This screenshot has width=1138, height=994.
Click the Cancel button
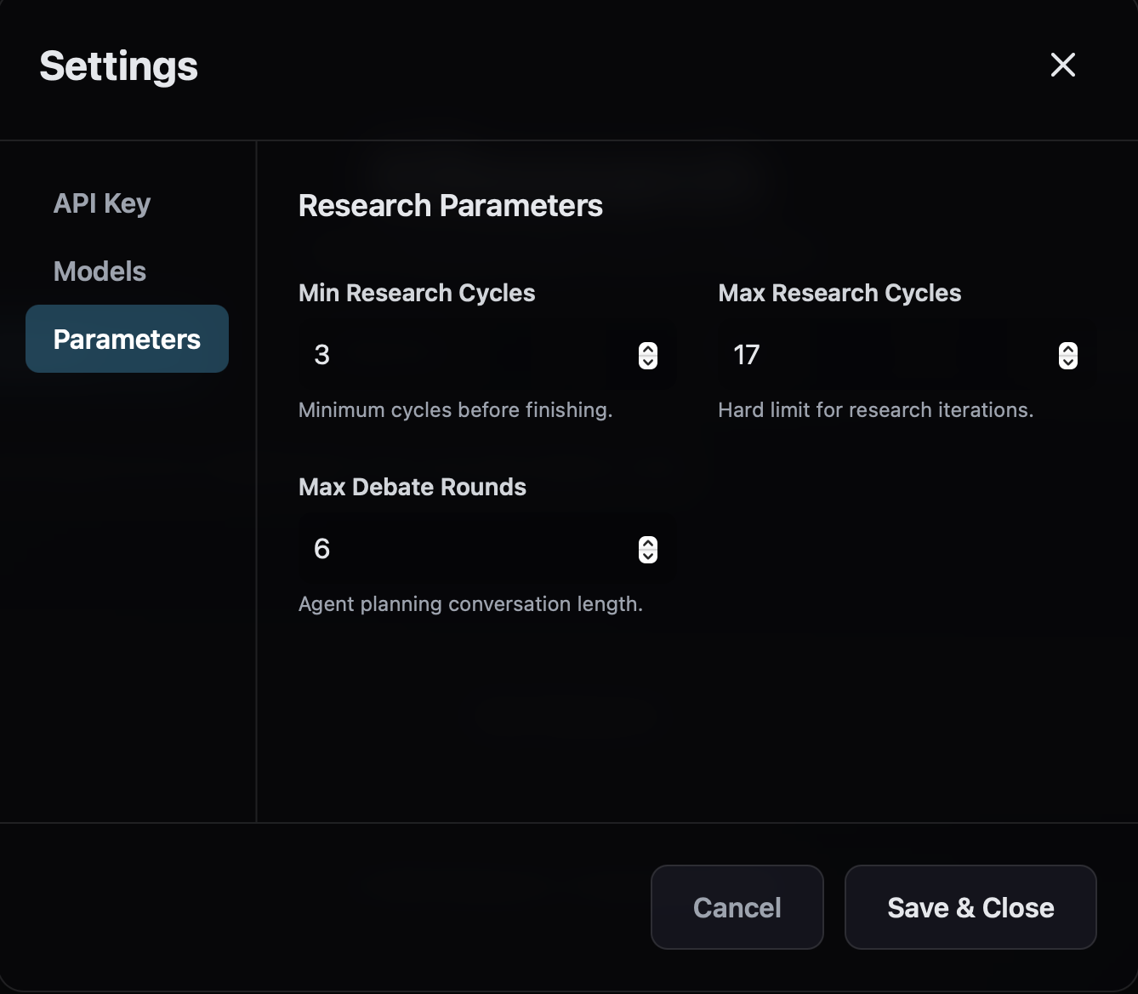(x=737, y=907)
